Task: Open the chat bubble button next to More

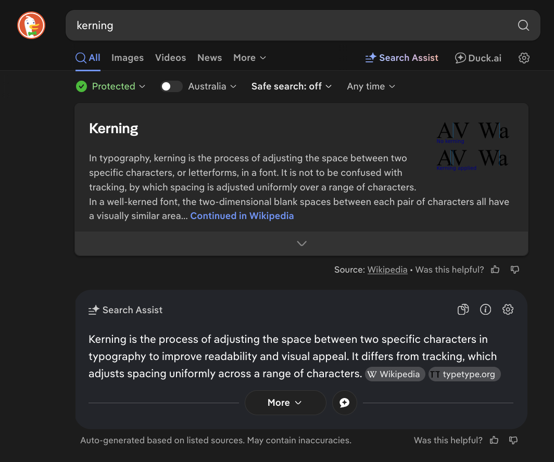Action: tap(345, 403)
